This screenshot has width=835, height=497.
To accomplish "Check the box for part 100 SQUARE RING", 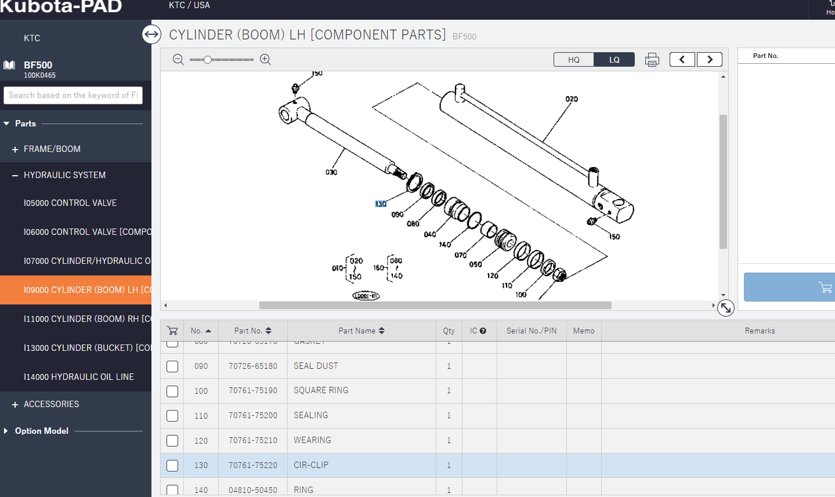I will click(172, 391).
